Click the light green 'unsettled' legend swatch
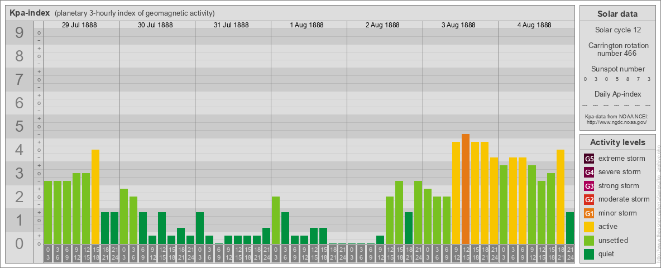The height and width of the screenshot is (268, 661). click(x=589, y=241)
